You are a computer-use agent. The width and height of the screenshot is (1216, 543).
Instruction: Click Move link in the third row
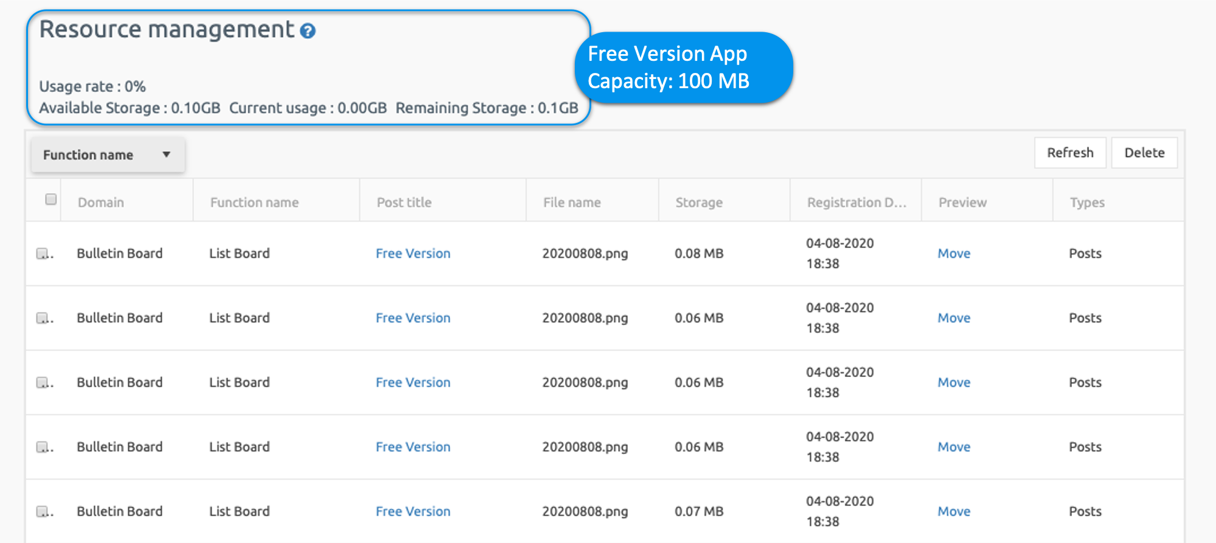coord(953,382)
